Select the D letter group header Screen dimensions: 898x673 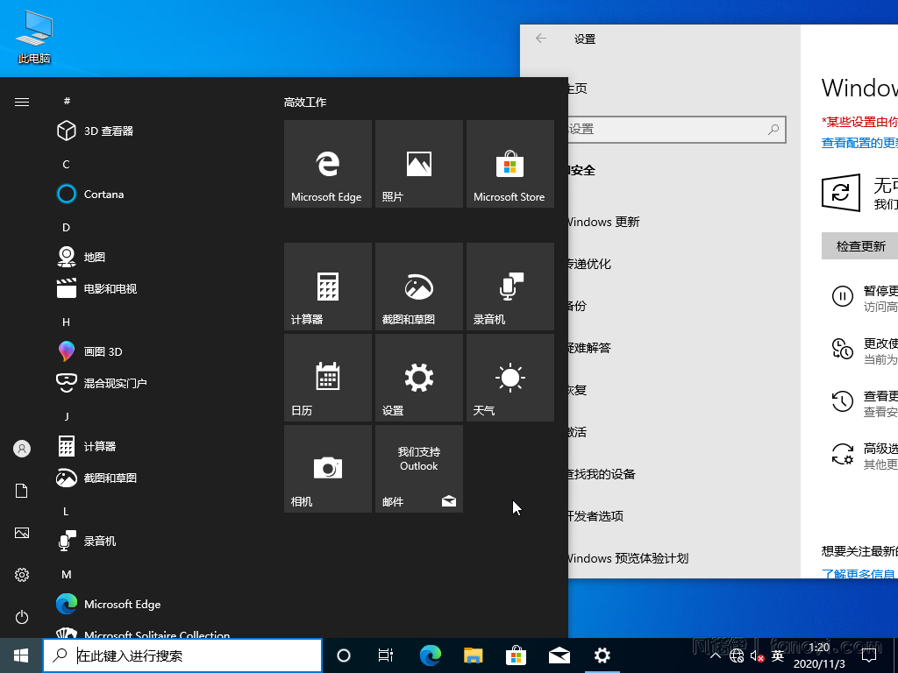[x=67, y=227]
